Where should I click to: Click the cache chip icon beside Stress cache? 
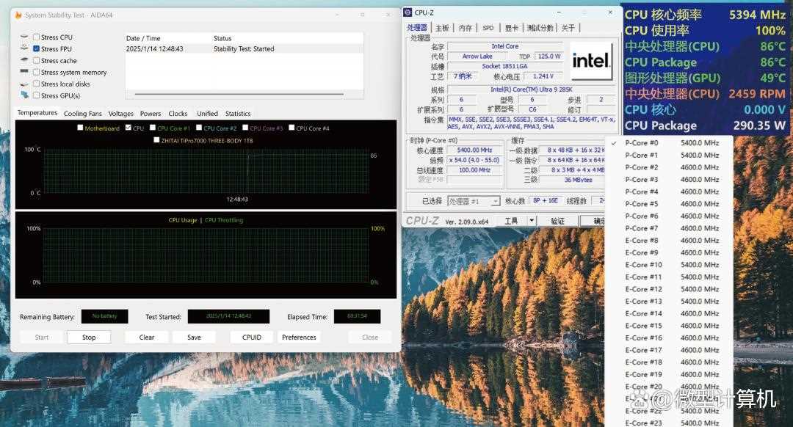coord(25,61)
